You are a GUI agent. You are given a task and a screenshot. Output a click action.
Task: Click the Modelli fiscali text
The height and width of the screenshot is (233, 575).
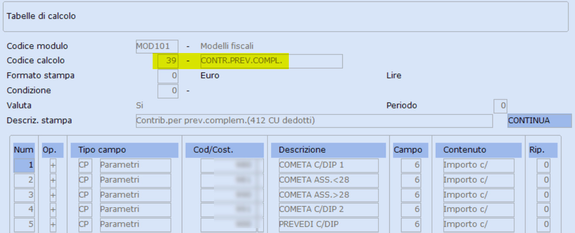click(x=227, y=46)
